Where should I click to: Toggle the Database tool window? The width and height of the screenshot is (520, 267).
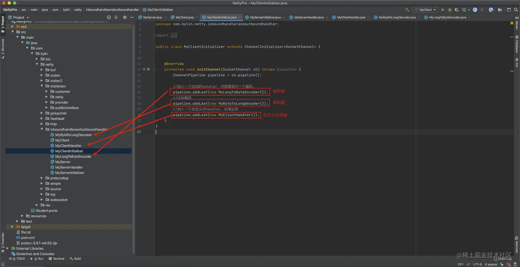(x=517, y=45)
